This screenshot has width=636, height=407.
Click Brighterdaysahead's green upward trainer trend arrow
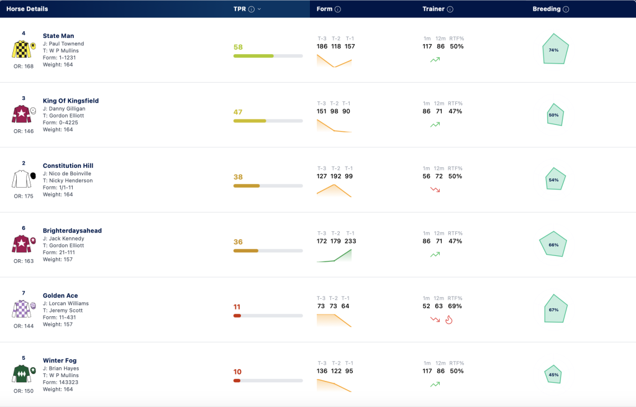click(435, 254)
